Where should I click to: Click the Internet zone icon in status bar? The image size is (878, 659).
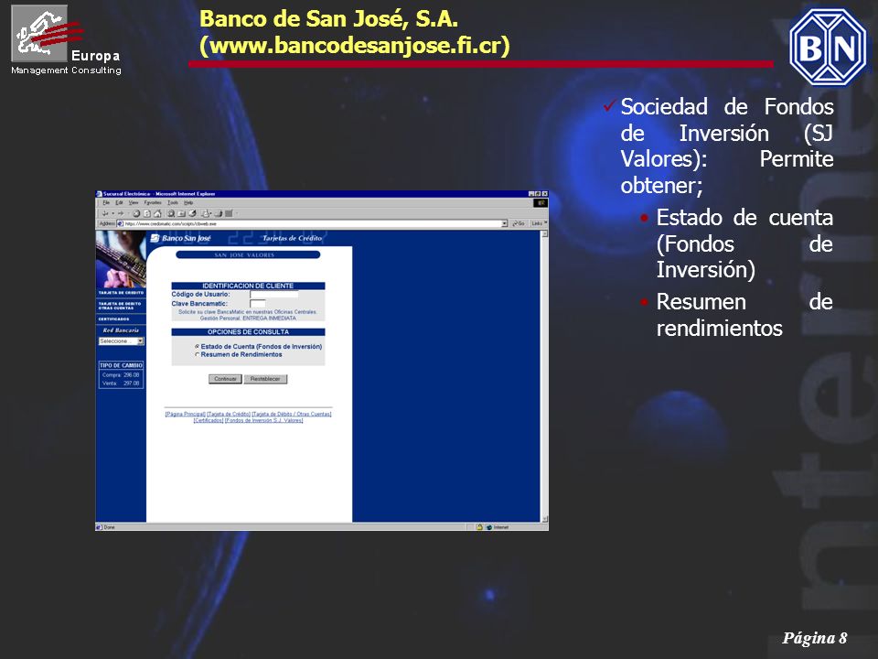click(488, 527)
